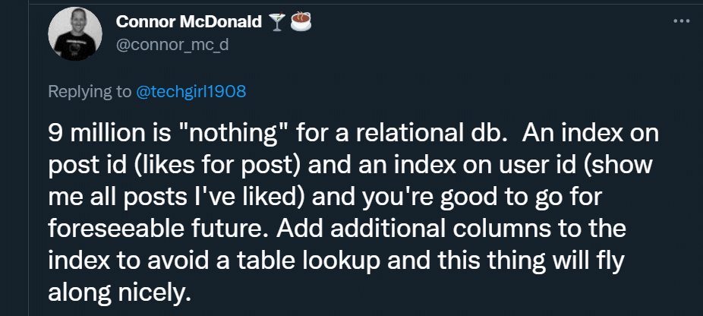Viewport: 703px width, 316px height.
Task: Open the @techgirl1908 mention link
Action: pos(191,91)
